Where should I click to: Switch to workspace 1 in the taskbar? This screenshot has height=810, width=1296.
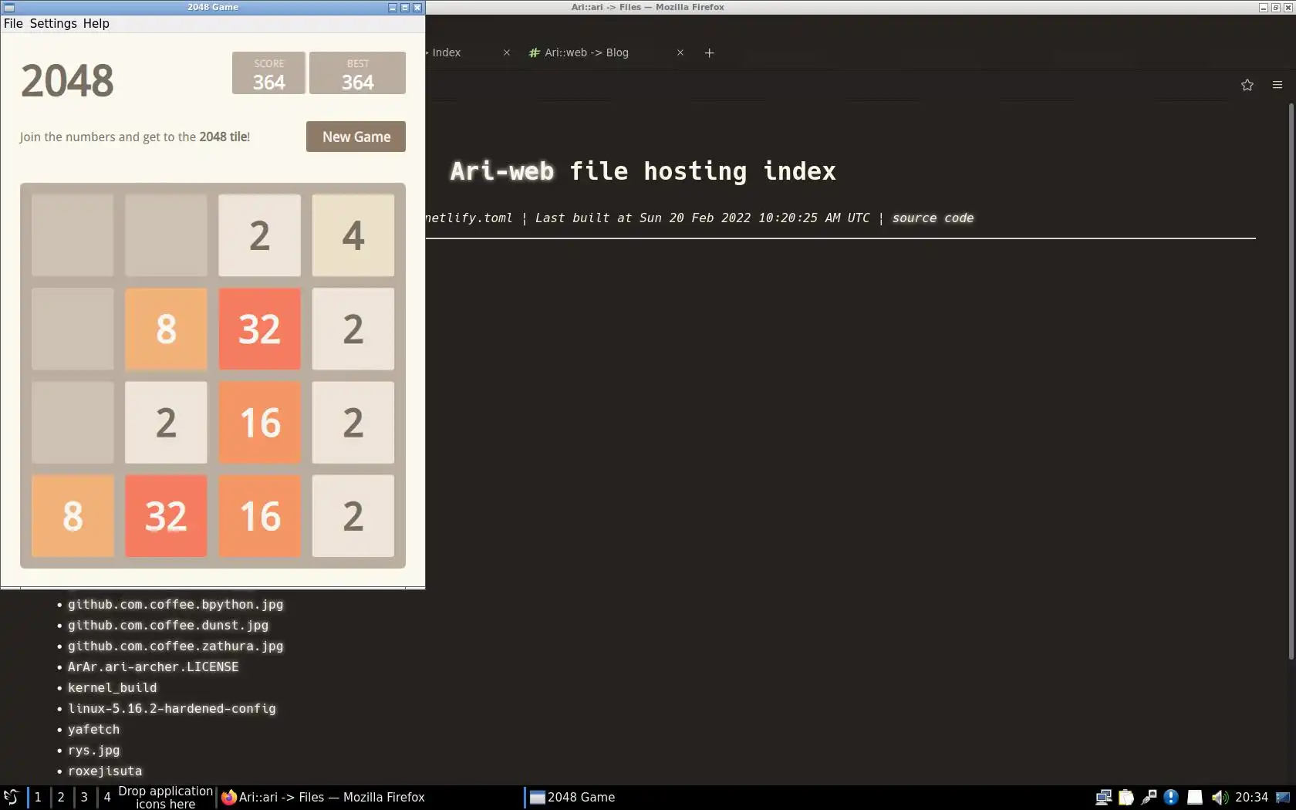[x=38, y=797]
